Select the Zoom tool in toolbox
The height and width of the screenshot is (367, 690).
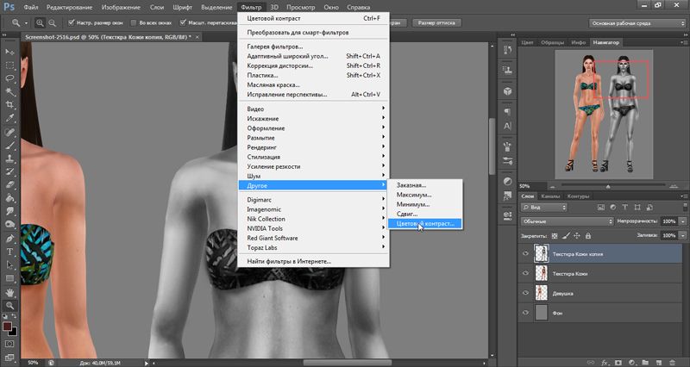pos(9,306)
